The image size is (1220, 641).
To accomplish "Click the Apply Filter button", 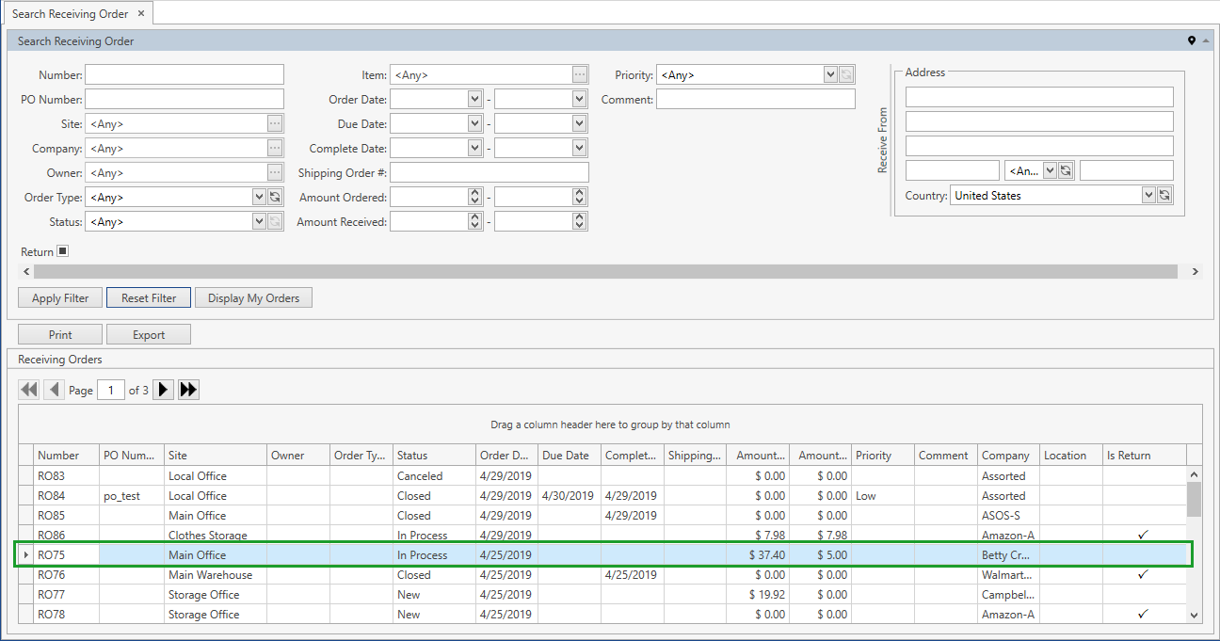I will tap(59, 296).
